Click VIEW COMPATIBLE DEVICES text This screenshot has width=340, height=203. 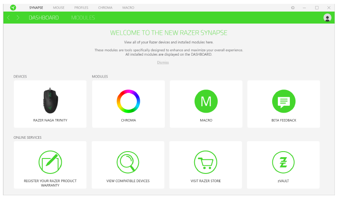(128, 181)
